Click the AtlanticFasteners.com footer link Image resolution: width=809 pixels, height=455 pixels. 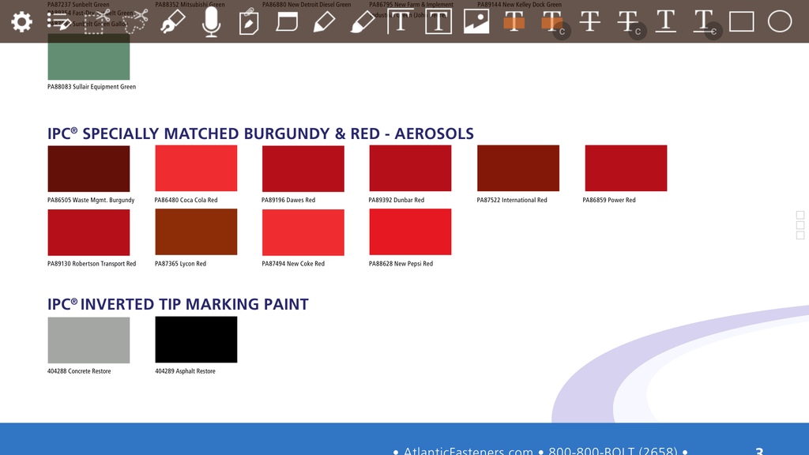[468, 450]
